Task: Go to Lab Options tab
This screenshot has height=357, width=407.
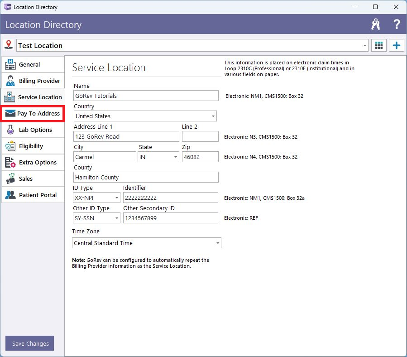Action: pos(33,130)
